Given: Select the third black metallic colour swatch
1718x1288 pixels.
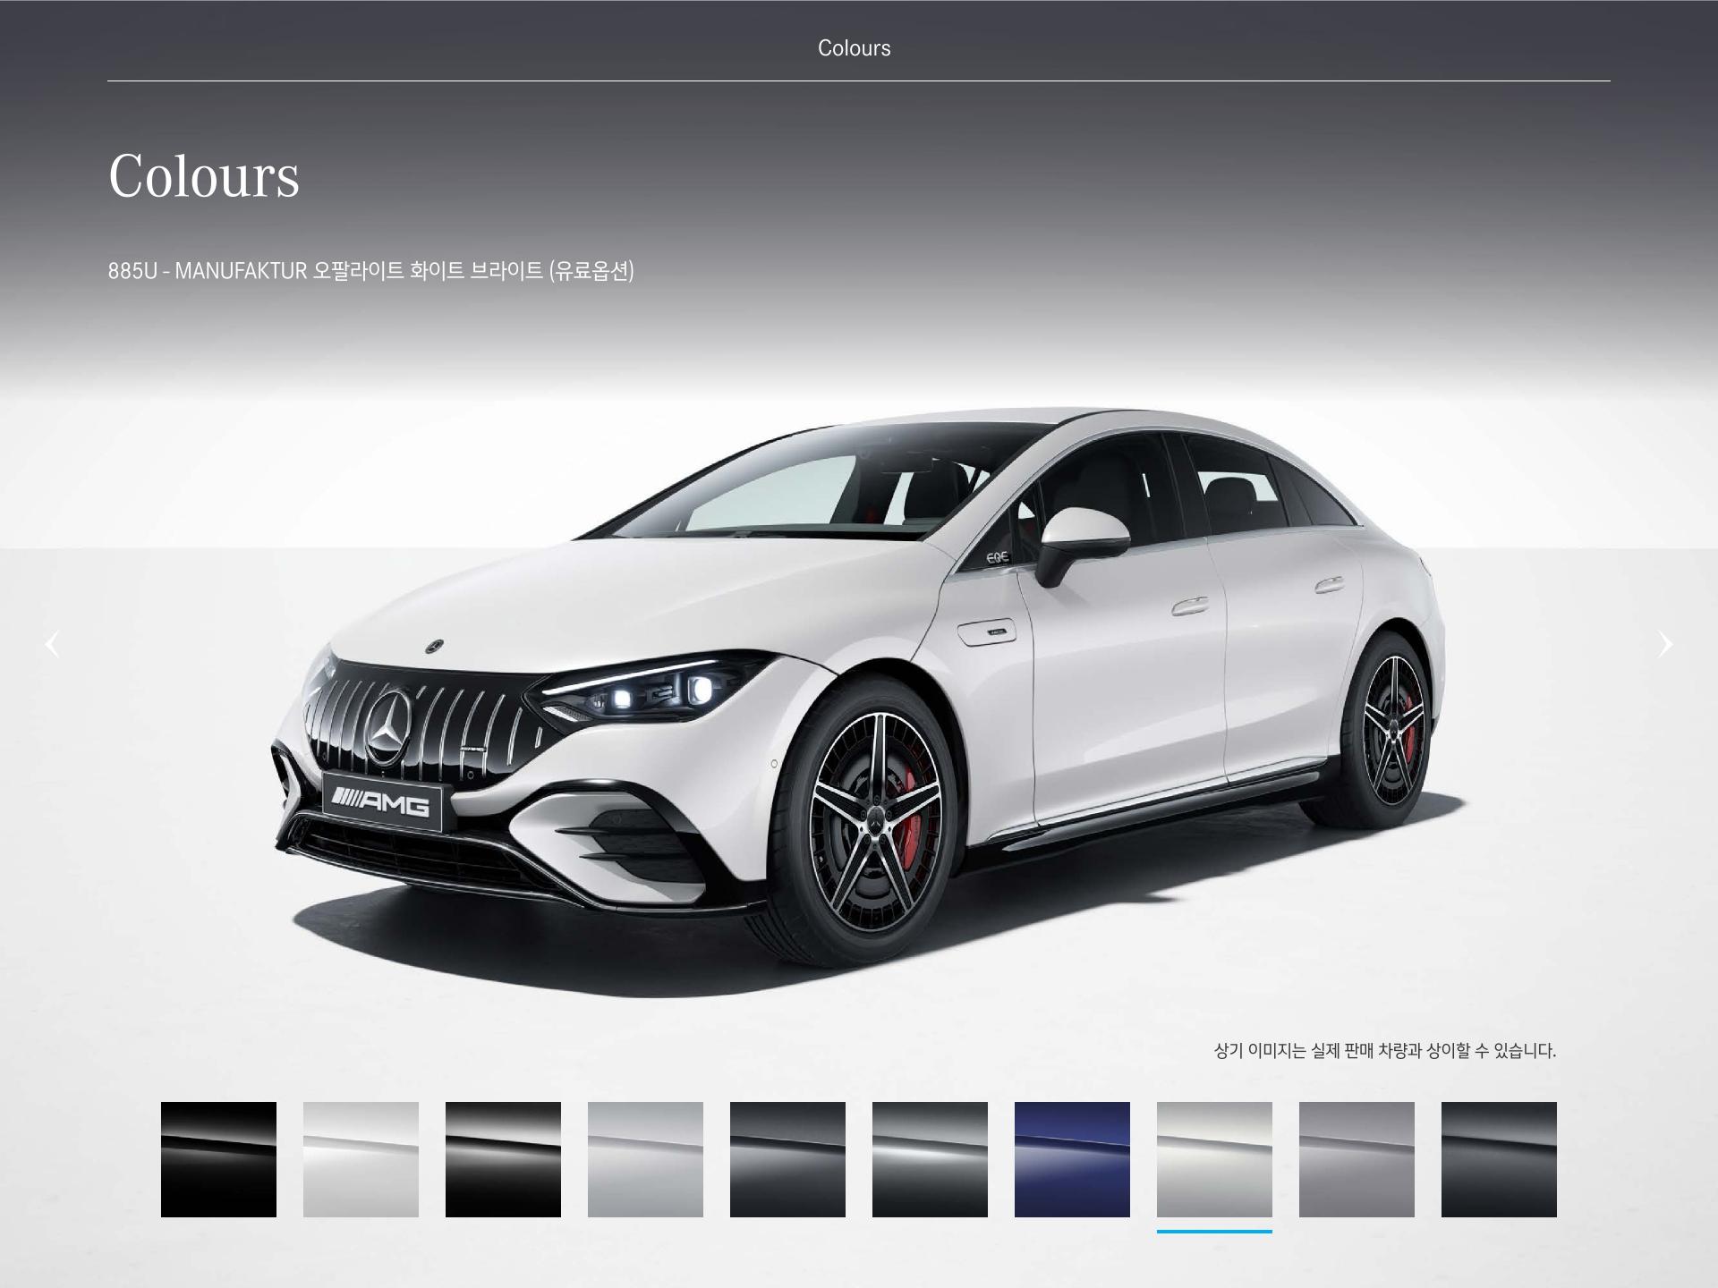Looking at the screenshot, I should click(503, 1159).
